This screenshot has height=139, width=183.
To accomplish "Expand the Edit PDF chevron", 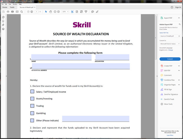I will click(179, 70).
